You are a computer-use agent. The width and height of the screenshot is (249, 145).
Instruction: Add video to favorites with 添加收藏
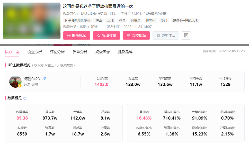(106, 35)
